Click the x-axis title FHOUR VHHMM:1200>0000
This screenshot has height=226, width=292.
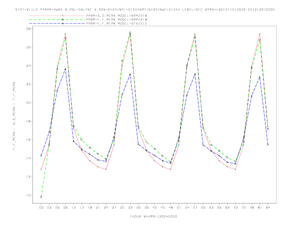click(x=153, y=216)
